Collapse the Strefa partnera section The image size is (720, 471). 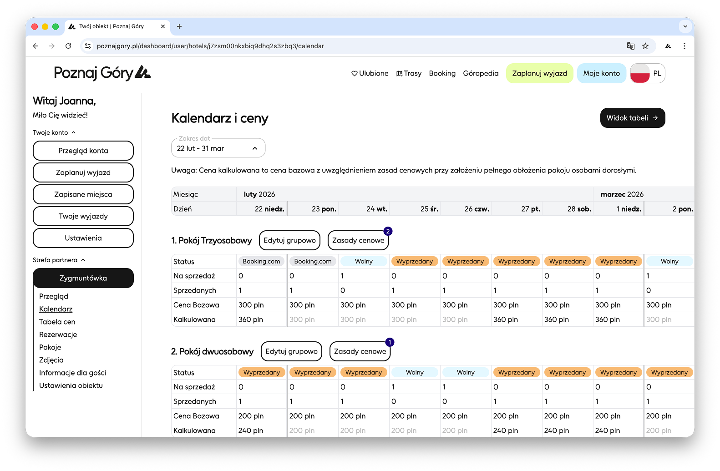coord(59,260)
